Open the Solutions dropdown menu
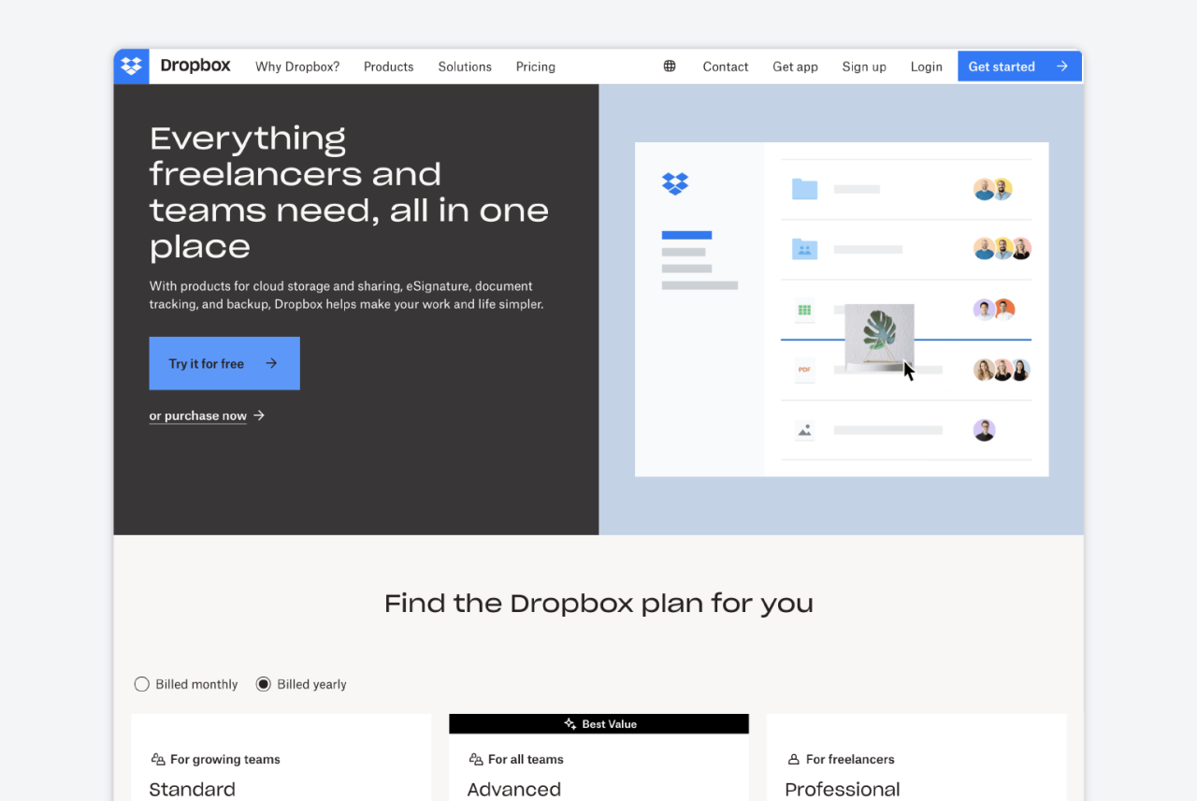1197x801 pixels. pyautogui.click(x=465, y=66)
